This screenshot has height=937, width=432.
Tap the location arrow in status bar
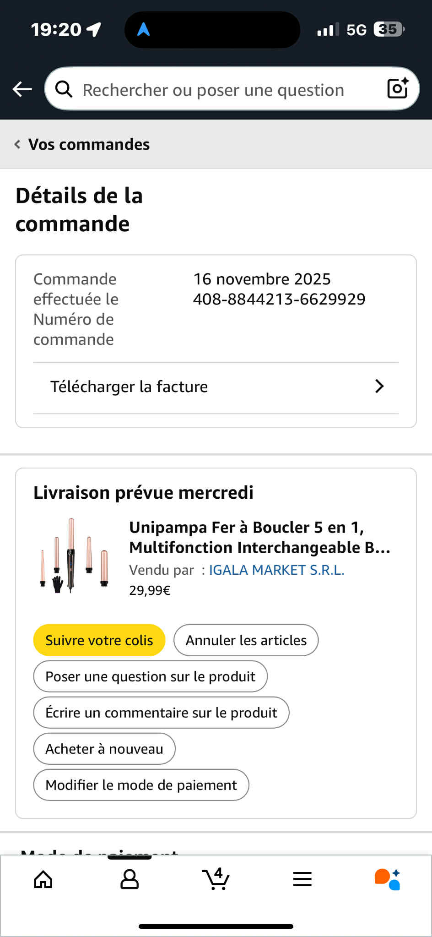94,30
